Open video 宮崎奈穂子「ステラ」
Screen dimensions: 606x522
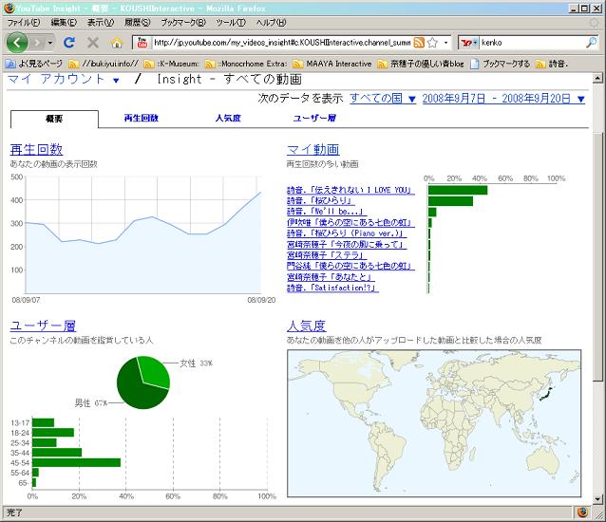[x=327, y=255]
